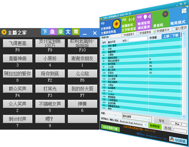
Task: Play the 众人笑声 sound button
Action: point(18,104)
